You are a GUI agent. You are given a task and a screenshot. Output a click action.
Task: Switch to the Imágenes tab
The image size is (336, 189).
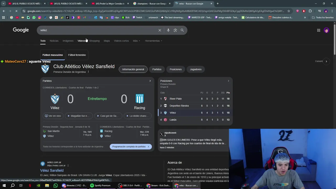tap(68, 41)
